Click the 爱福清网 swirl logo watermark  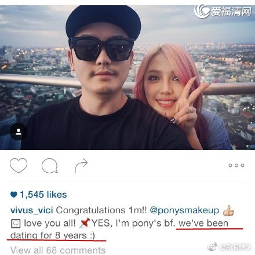pos(202,11)
